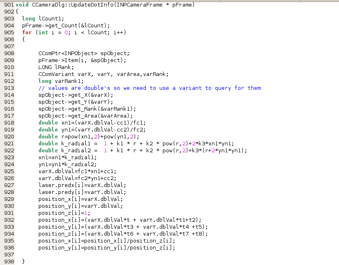Click the 'for' keyword on line 905
This screenshot has height=265, width=339.
[27, 32]
